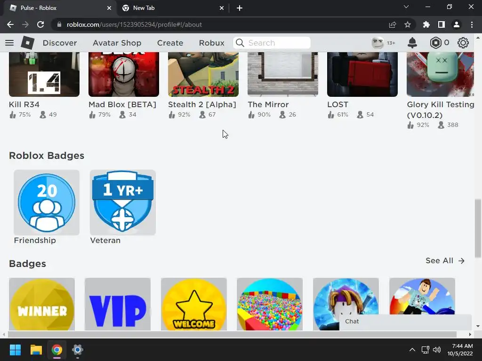
Task: Click the scroll right arrow at bottom
Action: 470,334
